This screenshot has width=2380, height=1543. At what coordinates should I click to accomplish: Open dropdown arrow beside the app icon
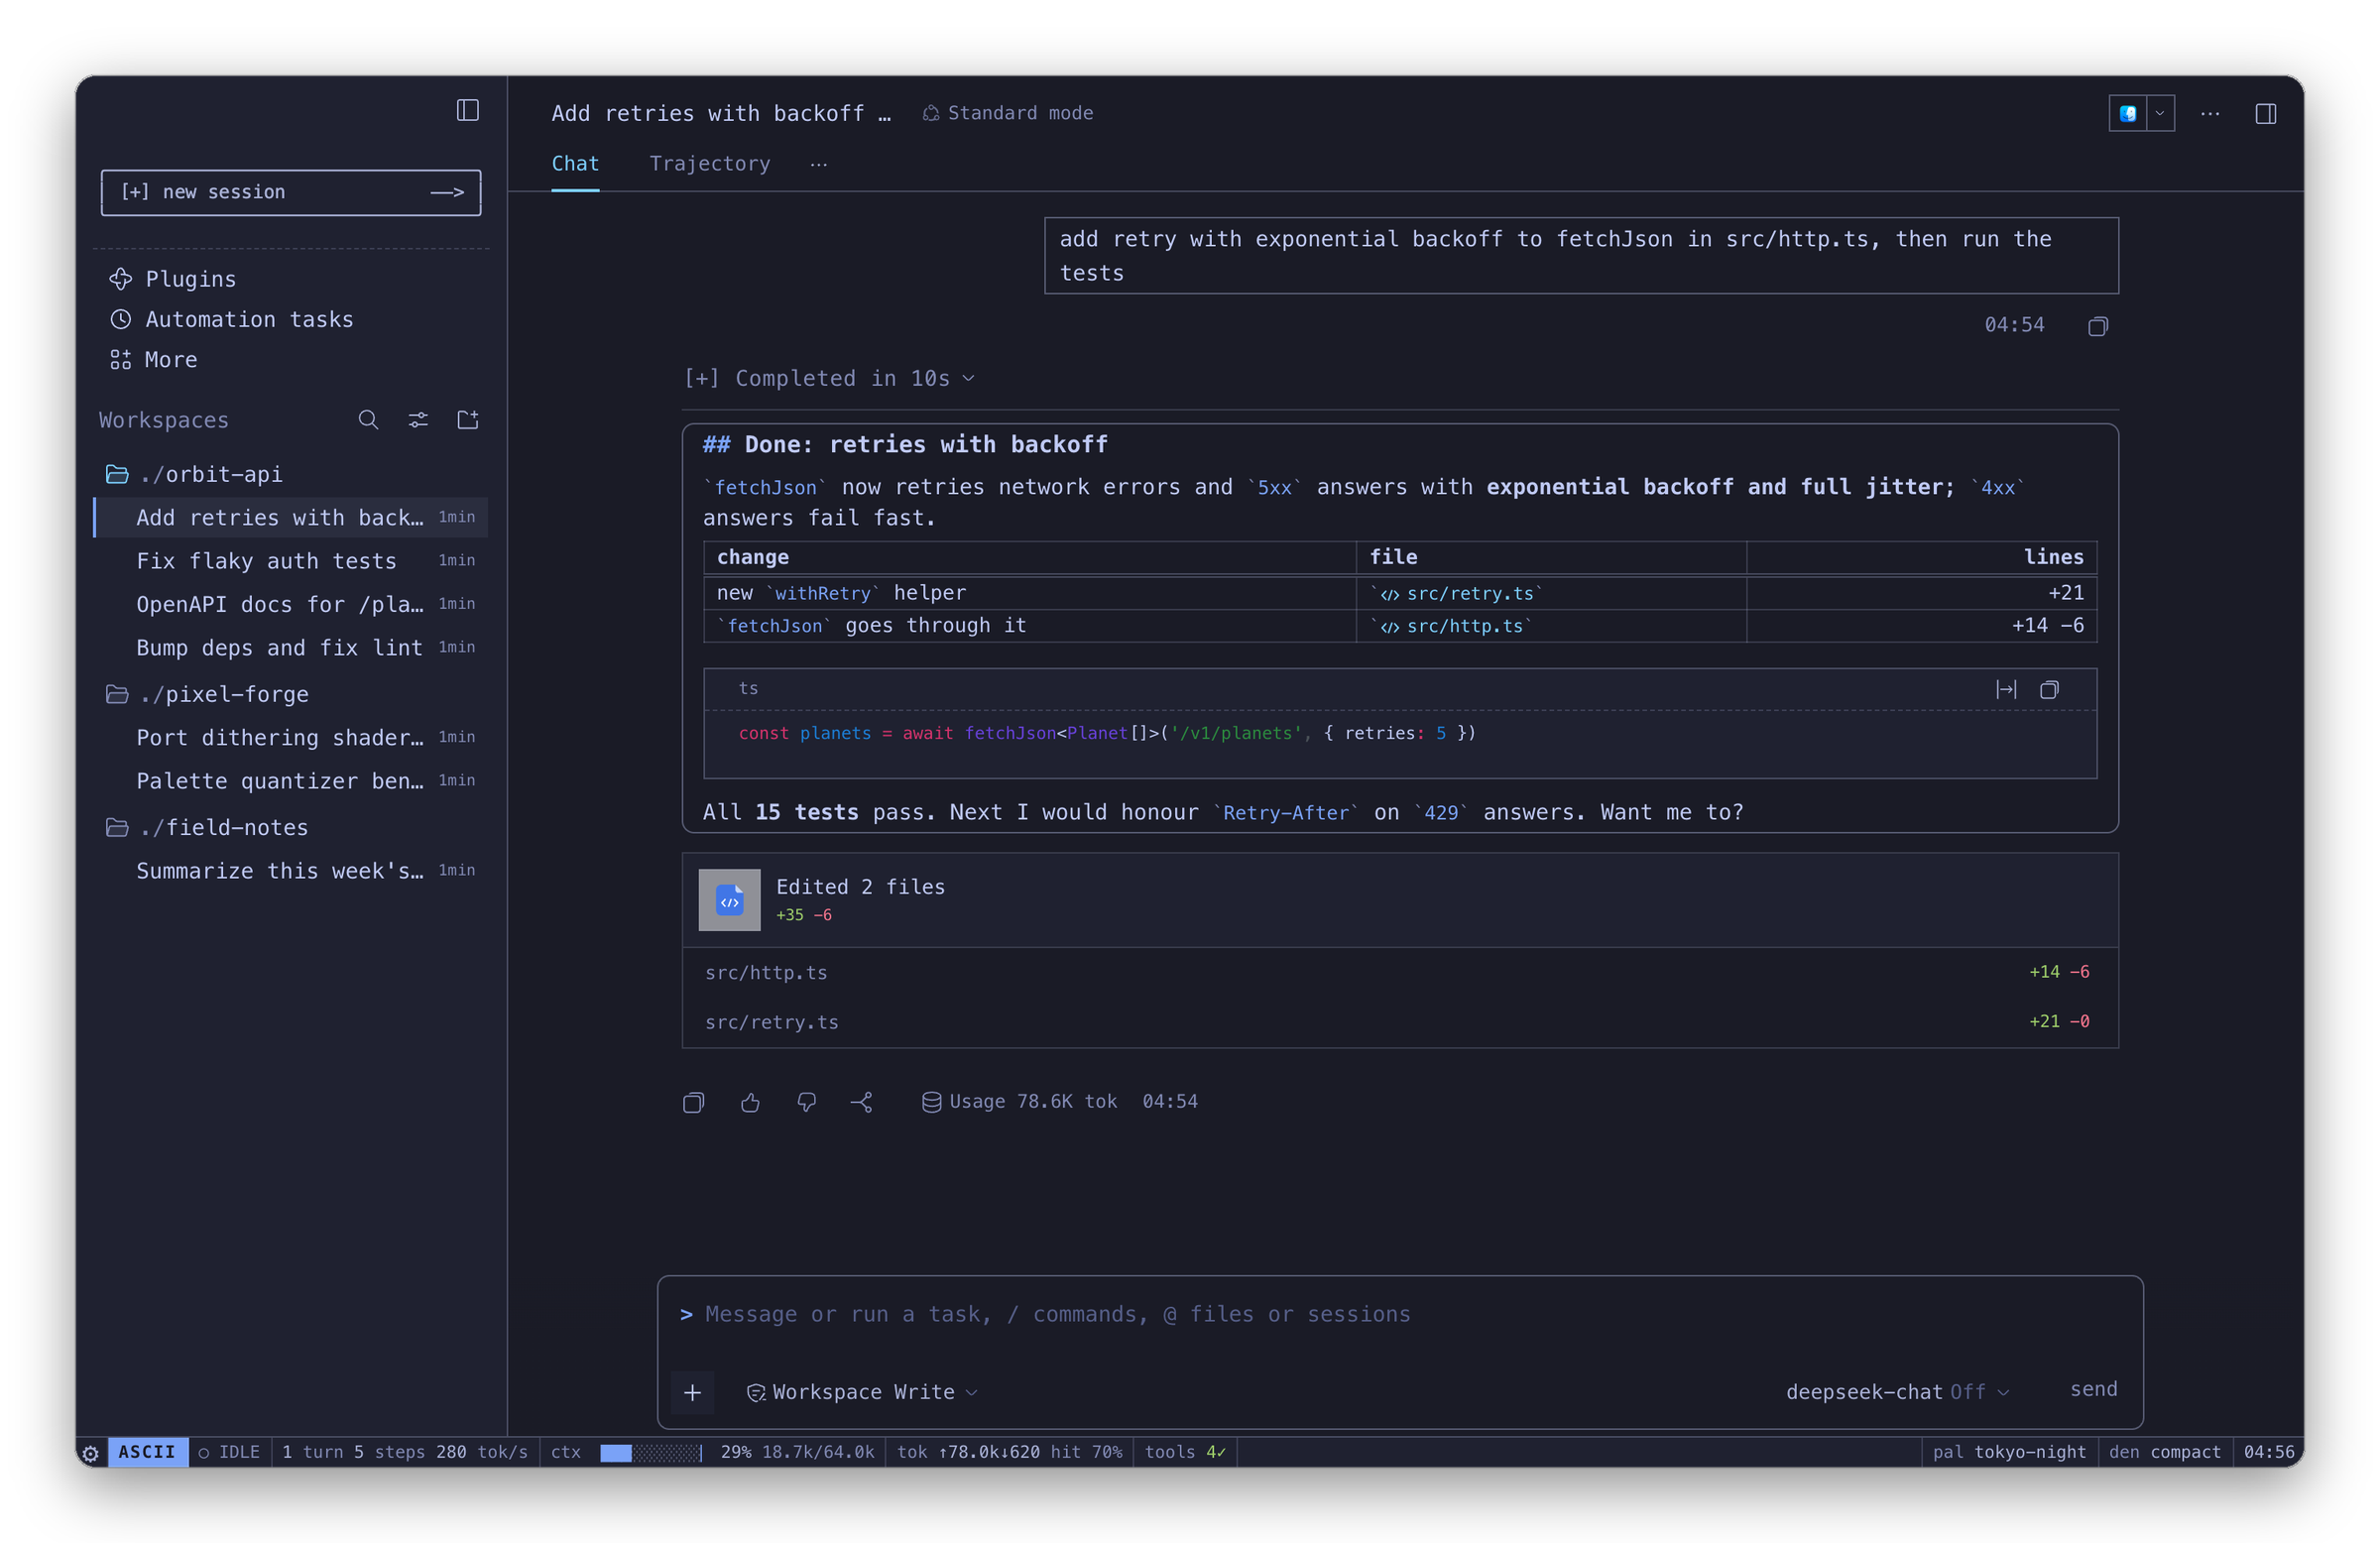pyautogui.click(x=2159, y=113)
